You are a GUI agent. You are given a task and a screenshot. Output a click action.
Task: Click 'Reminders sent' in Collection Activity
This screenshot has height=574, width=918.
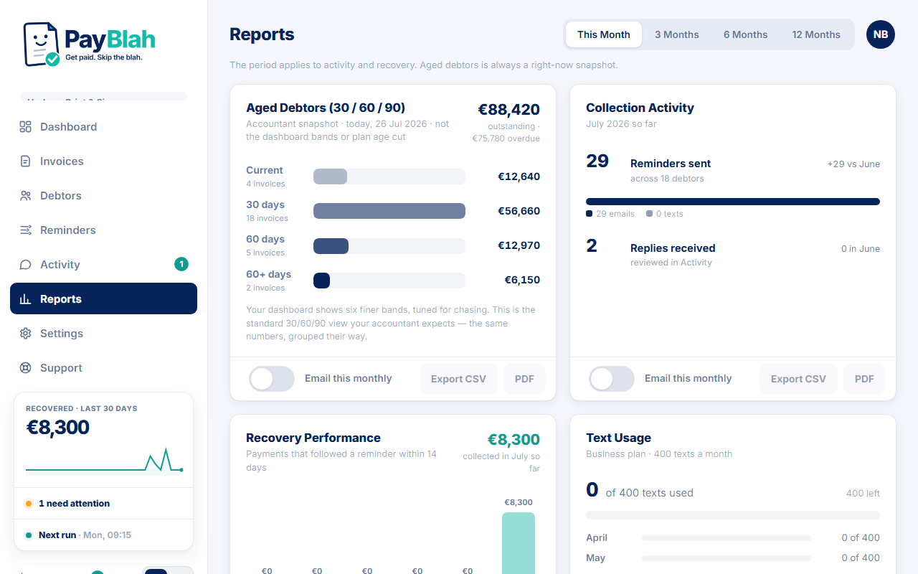tap(671, 164)
